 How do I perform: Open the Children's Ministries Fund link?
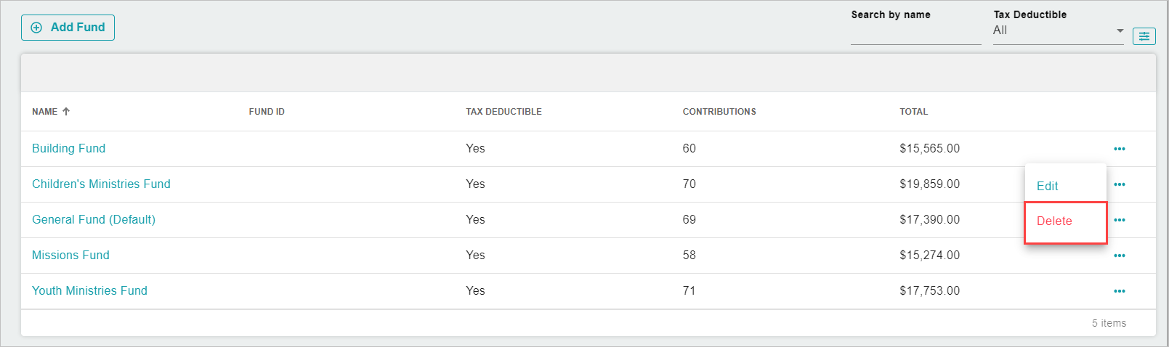pyautogui.click(x=101, y=184)
